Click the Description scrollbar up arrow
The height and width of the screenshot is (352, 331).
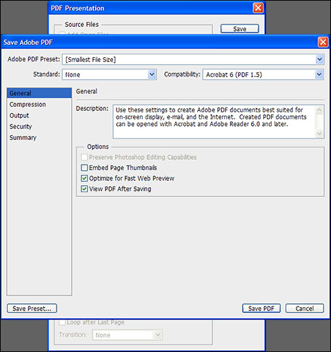pyautogui.click(x=319, y=110)
